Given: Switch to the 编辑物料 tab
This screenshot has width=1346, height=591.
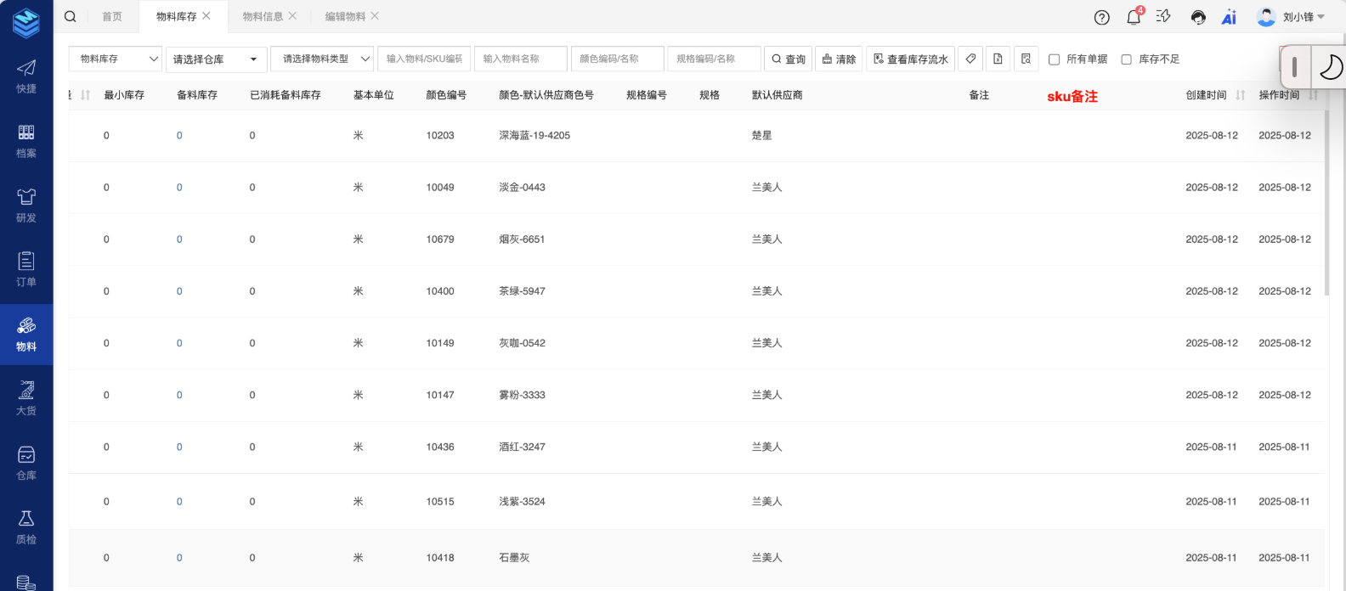Looking at the screenshot, I should pyautogui.click(x=345, y=16).
